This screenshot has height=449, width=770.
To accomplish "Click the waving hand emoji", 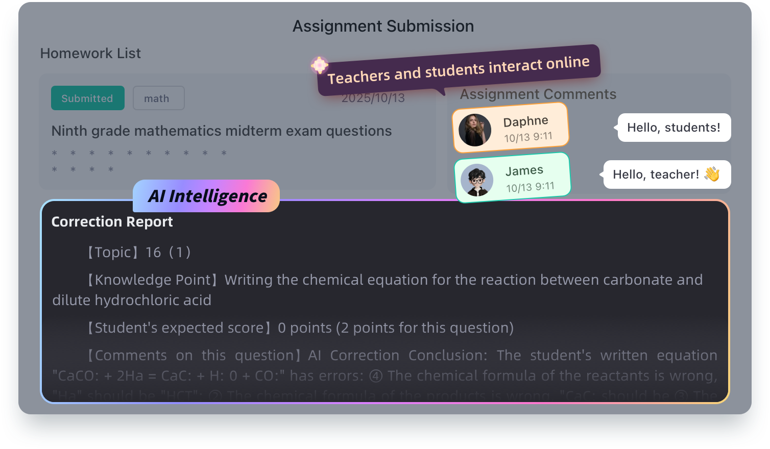I will [x=712, y=174].
